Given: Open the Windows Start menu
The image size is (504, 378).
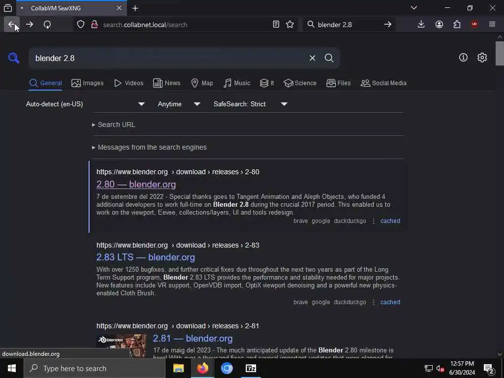Looking at the screenshot, I should pyautogui.click(x=12, y=368).
